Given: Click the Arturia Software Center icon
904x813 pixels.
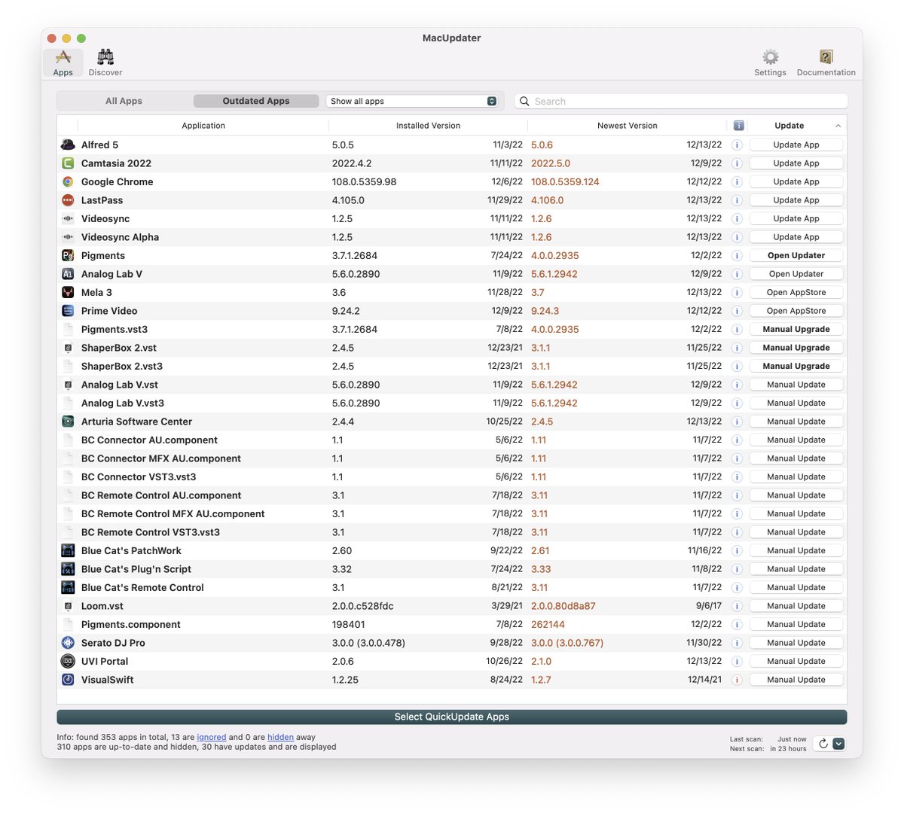Looking at the screenshot, I should (x=68, y=422).
